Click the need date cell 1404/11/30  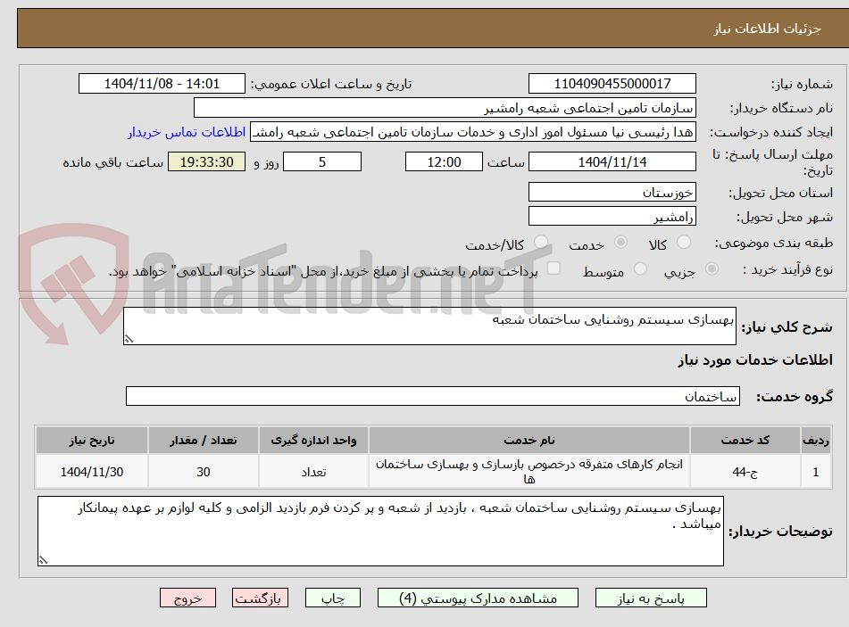91,472
